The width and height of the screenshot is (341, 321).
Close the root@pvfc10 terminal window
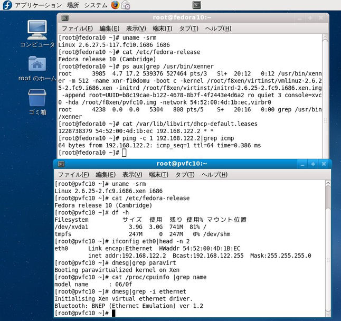click(x=324, y=164)
